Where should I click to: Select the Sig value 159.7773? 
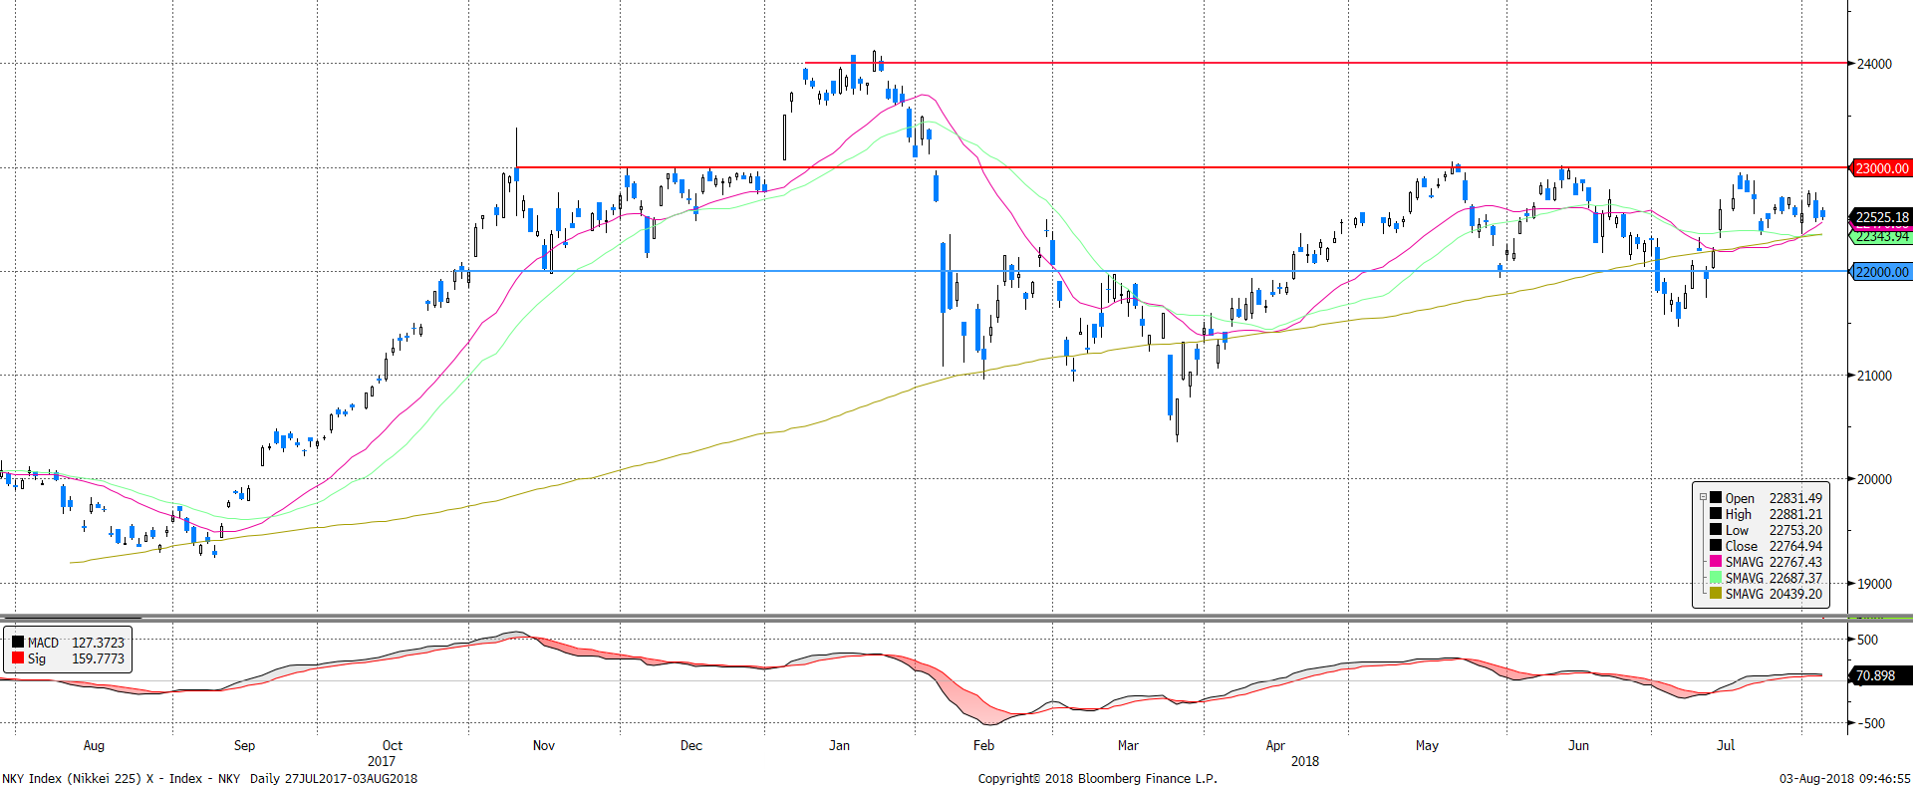98,658
